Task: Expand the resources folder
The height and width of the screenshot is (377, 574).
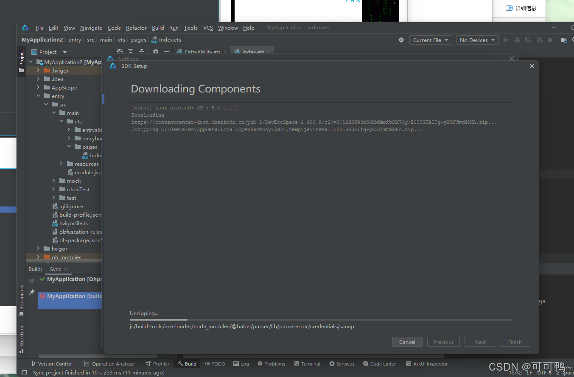Action: 61,164
